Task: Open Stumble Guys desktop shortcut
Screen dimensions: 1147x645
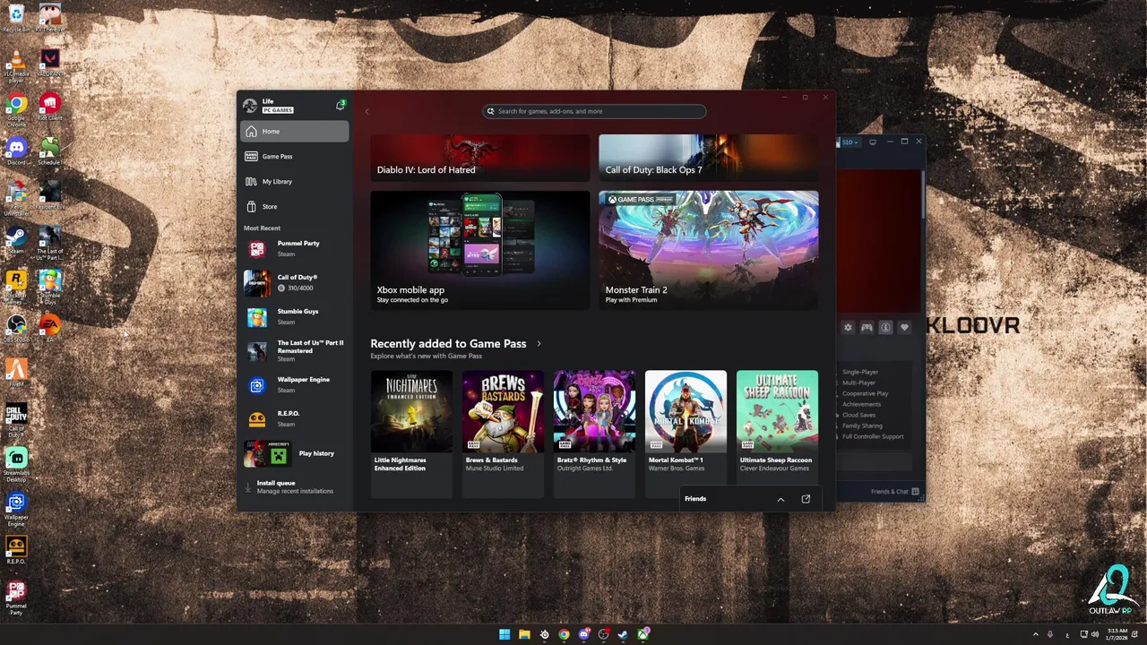Action: [49, 287]
